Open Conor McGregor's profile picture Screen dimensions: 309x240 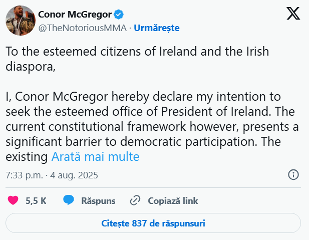pyautogui.click(x=20, y=21)
